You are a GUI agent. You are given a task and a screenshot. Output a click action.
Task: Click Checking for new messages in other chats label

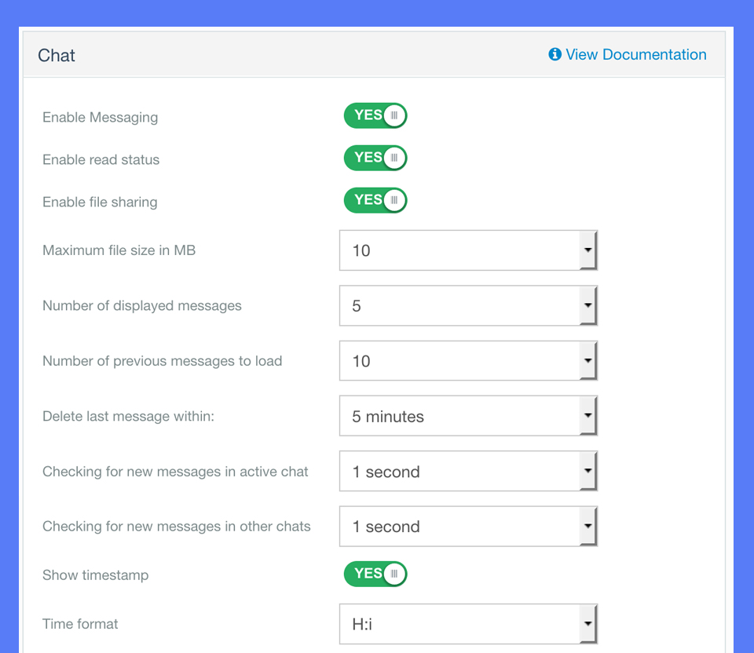(177, 527)
